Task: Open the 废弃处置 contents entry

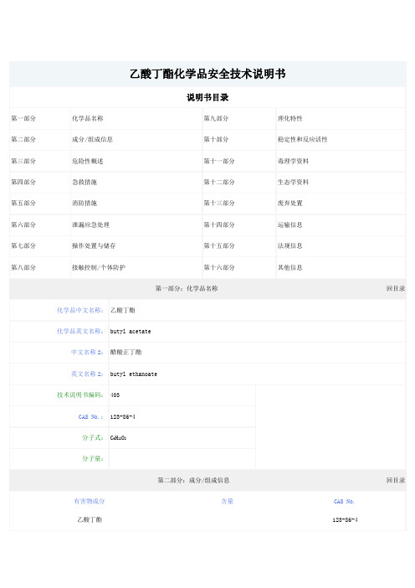Action: (289, 204)
